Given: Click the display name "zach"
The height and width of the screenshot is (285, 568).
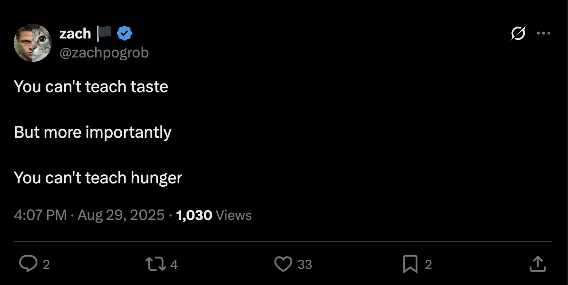Looking at the screenshot, I should 75,34.
